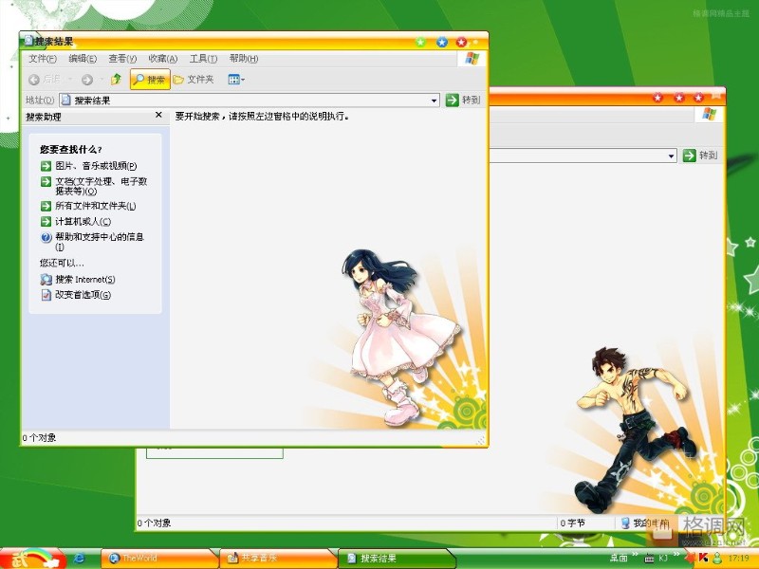Expand the address bar dropdown in the search window
759x569 pixels.
[435, 101]
